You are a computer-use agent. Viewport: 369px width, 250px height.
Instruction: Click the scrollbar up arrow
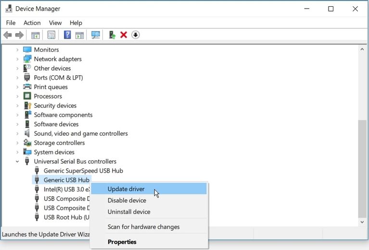(362, 49)
